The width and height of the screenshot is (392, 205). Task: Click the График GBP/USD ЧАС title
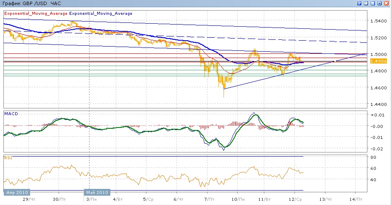[x=31, y=3]
